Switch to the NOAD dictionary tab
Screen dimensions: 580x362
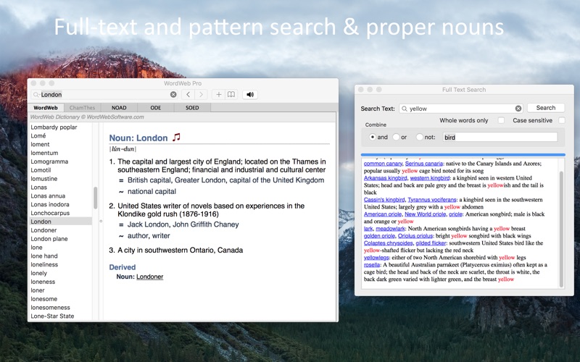(119, 108)
